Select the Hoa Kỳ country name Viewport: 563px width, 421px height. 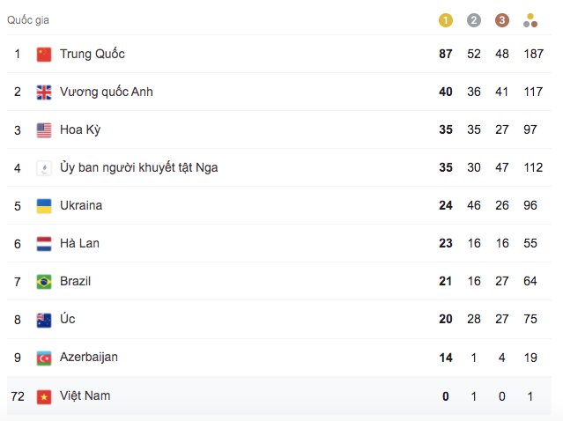[80, 130]
